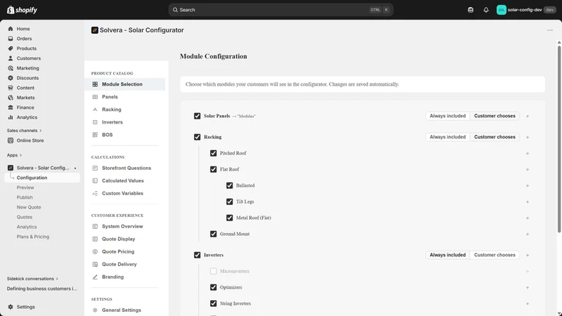Toggle the Flat Roof checkbox
562x316 pixels.
click(214, 169)
